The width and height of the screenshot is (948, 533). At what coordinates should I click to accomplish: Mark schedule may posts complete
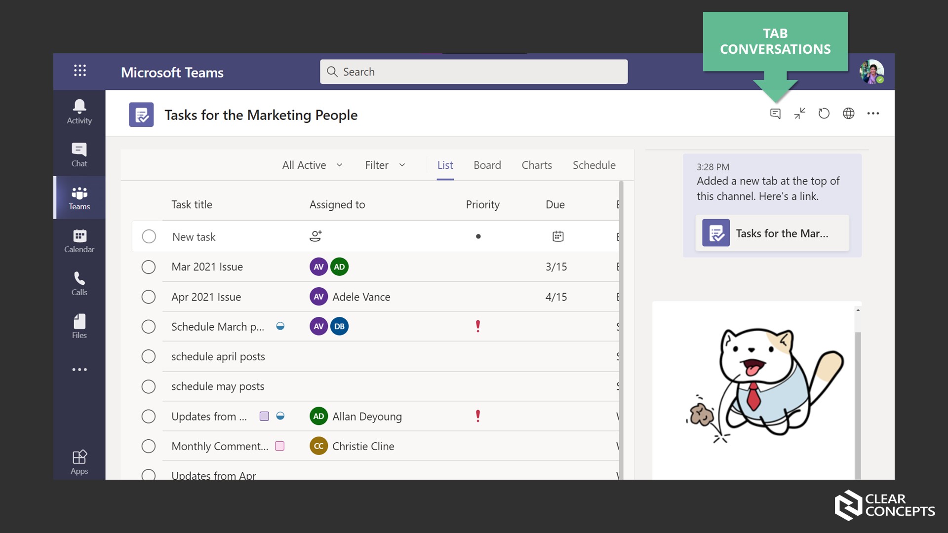click(x=149, y=386)
